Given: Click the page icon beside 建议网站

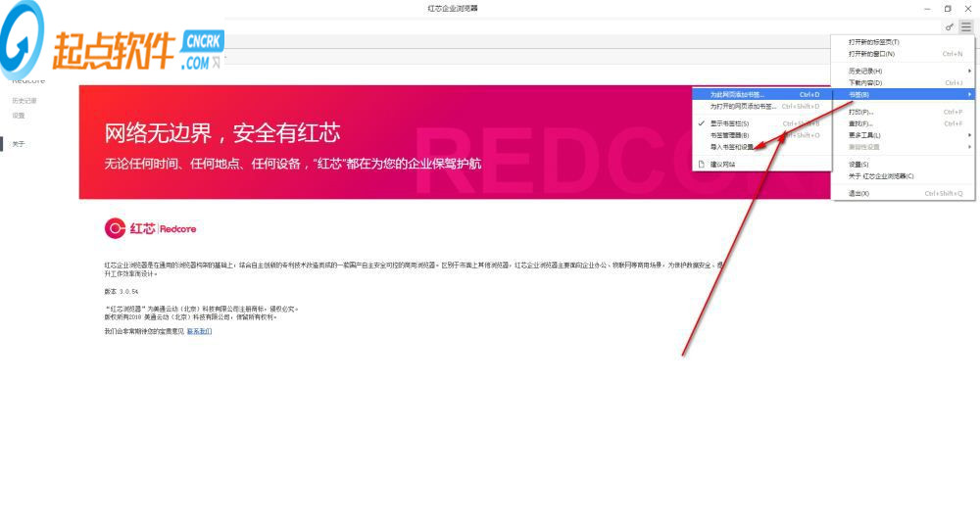Looking at the screenshot, I should point(702,165).
